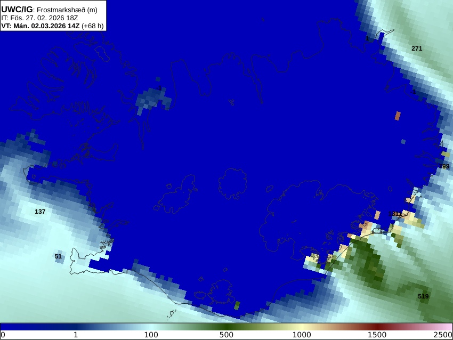
Task: Click the color scale tick label 2500
Action: pyautogui.click(x=443, y=335)
